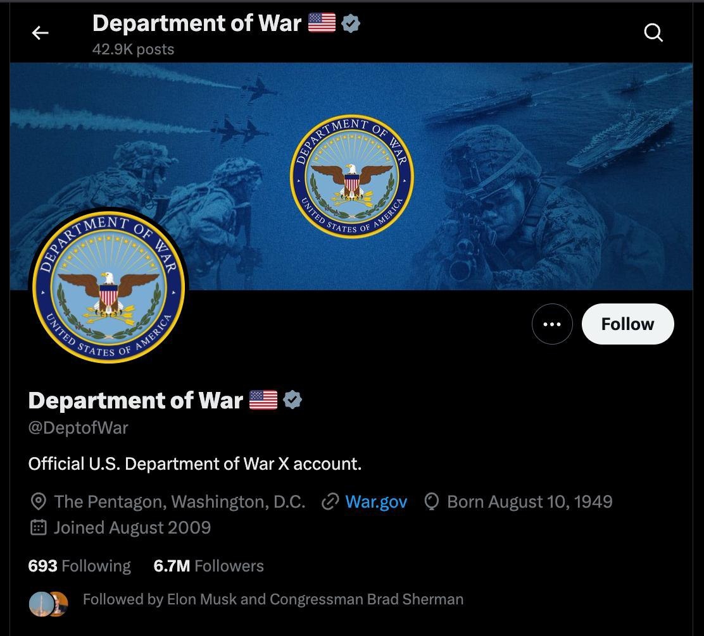Click the verified badge next to profile name
Screen dimensions: 704x636
pos(292,400)
